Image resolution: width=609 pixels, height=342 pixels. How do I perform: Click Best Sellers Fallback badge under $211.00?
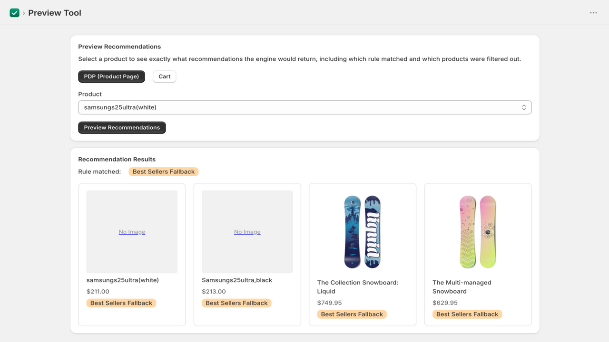click(x=121, y=303)
